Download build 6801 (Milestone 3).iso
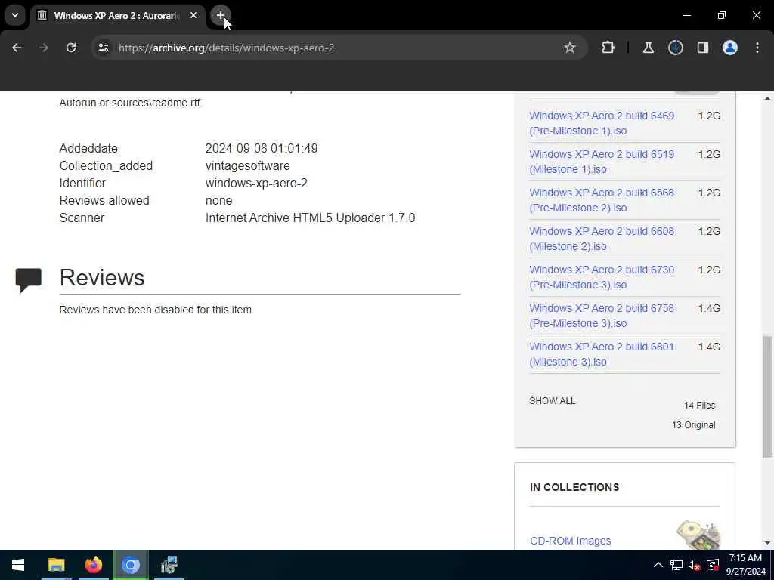 click(x=602, y=354)
